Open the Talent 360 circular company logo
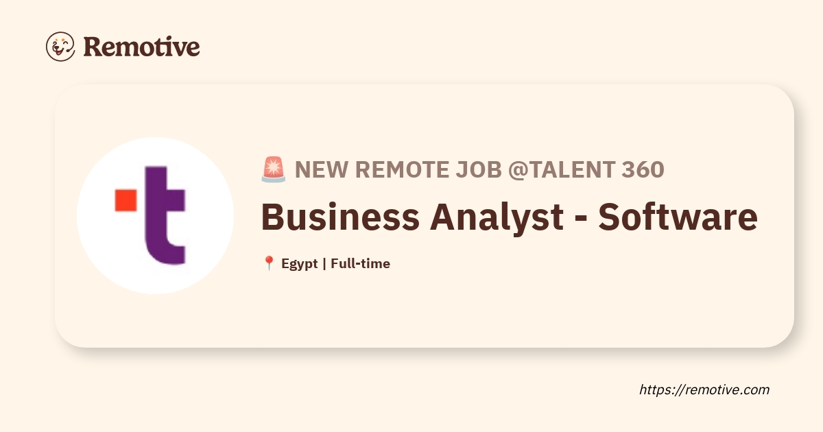This screenshot has height=432, width=823. tap(155, 215)
